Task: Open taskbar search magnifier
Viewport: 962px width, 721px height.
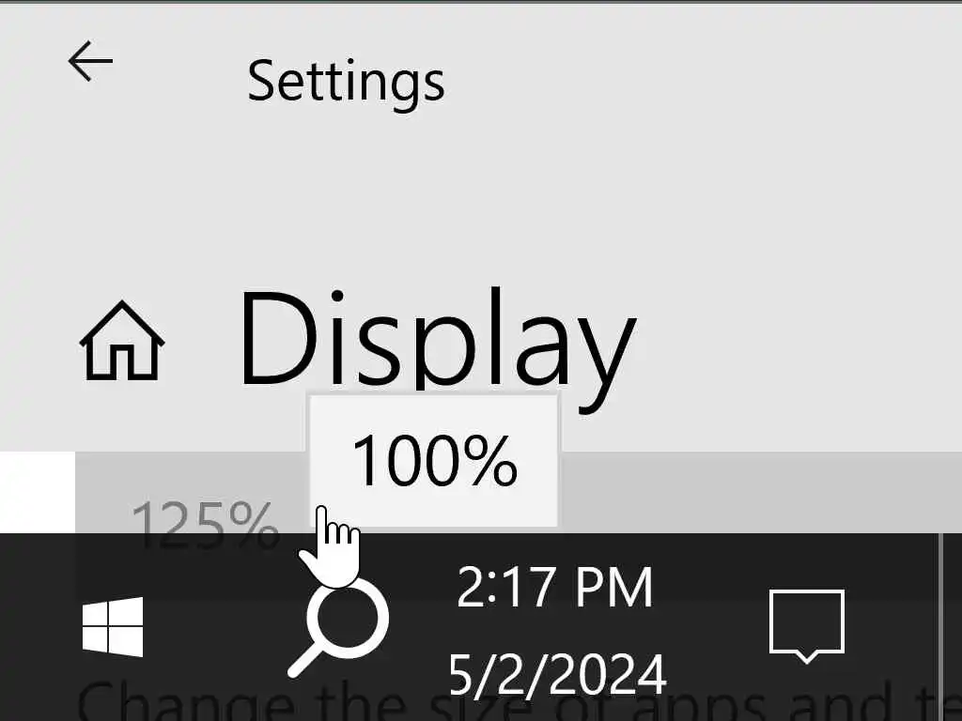Action: tap(338, 626)
